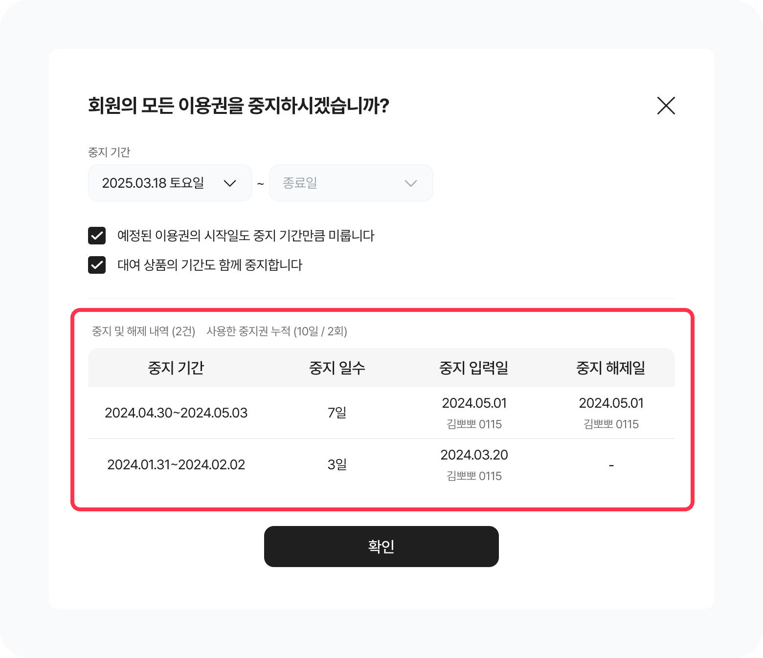Click label text 예정된 이용권의 시작일도 중지 기간만큼 미룹니다
Viewport: 763px width, 658px height.
tap(246, 236)
